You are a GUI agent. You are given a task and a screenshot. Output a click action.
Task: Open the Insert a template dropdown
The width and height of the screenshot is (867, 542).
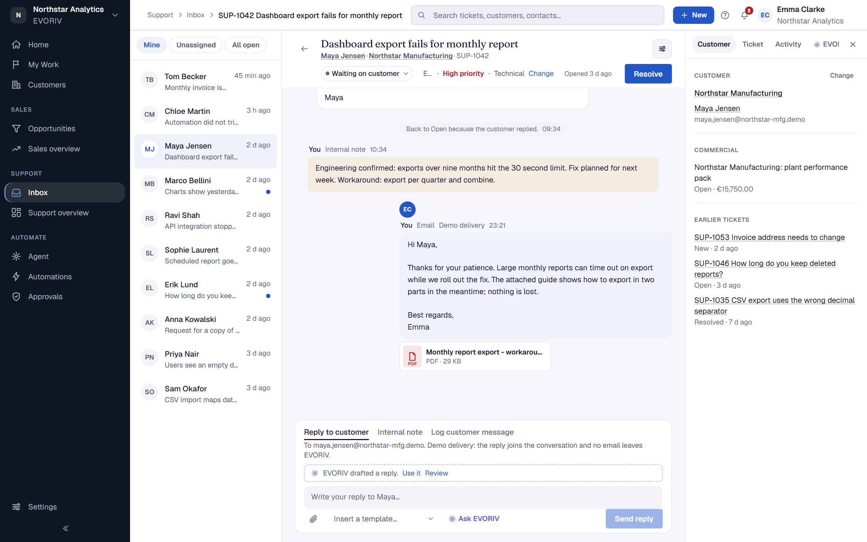(383, 519)
